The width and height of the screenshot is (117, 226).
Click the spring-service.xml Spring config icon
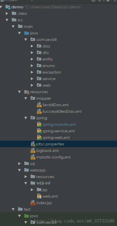39,131
